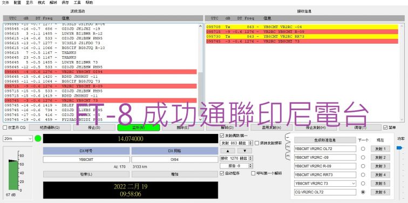Open the 20m band dropdown

point(18,139)
